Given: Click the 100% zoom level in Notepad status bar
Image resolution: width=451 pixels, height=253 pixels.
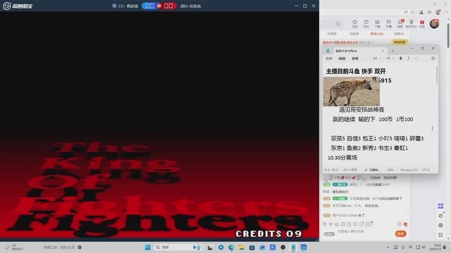Looking at the screenshot, I should (x=390, y=170).
